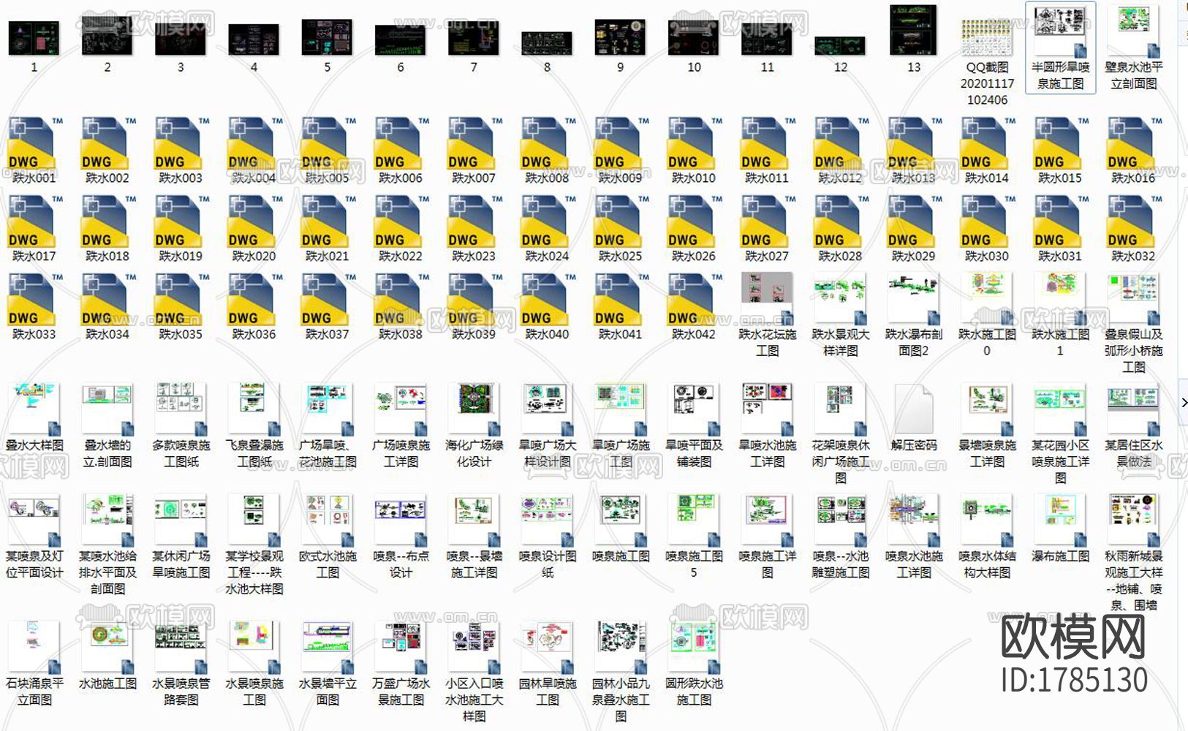Select the image thumbnail numbered 5
1188x731 pixels.
coord(328,37)
